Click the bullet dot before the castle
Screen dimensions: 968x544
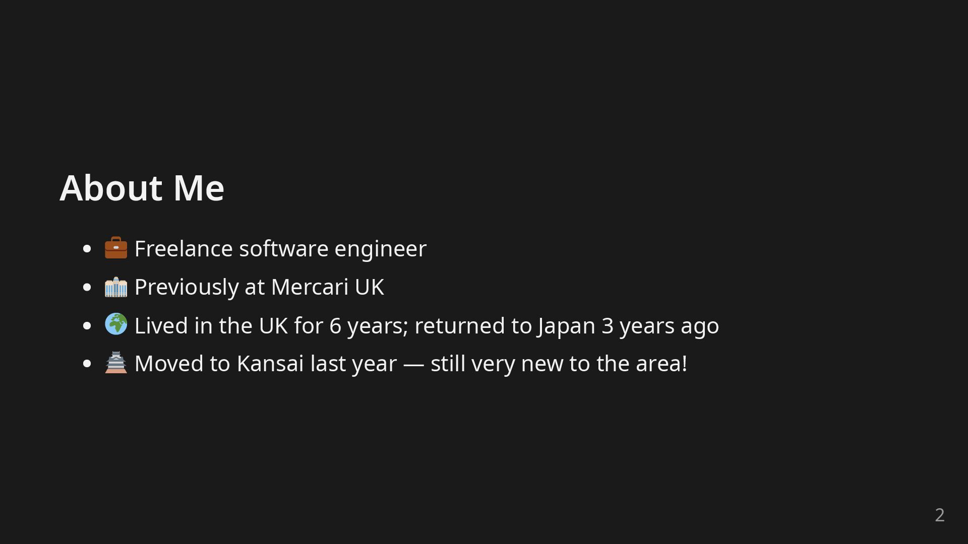[87, 364]
